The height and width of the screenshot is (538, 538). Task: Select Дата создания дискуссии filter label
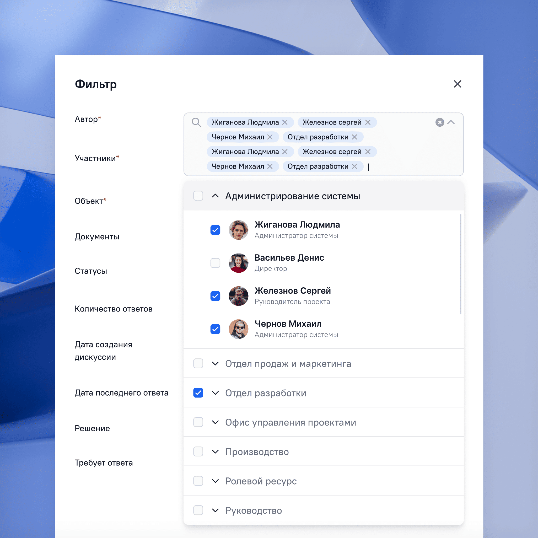tap(103, 351)
